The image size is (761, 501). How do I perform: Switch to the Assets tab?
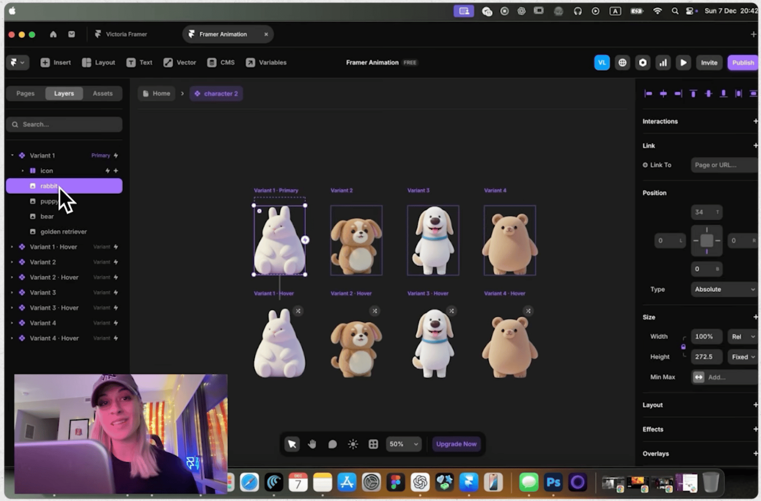click(103, 93)
